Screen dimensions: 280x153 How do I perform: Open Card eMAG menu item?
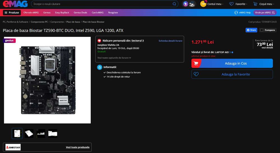(97, 13)
